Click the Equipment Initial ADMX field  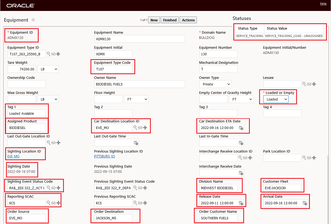click(x=113, y=54)
